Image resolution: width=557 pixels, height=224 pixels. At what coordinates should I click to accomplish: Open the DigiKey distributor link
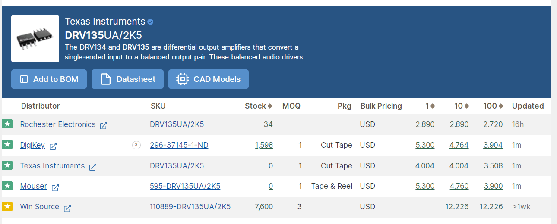[32, 145]
